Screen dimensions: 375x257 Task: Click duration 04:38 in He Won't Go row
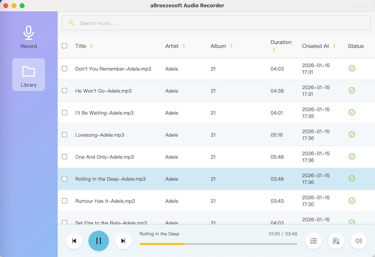(x=277, y=91)
